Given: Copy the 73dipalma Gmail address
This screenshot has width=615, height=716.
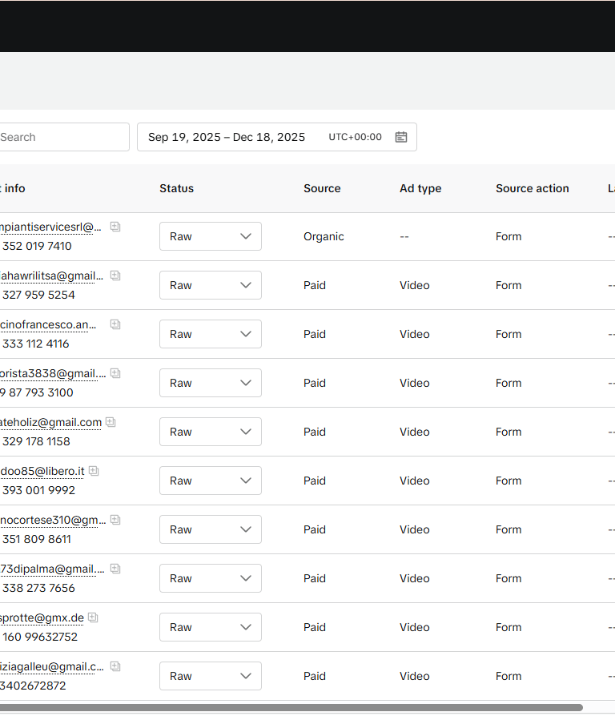Looking at the screenshot, I should click(x=115, y=569).
